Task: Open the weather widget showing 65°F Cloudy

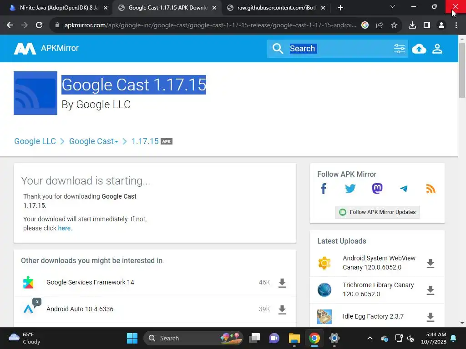Action: [x=25, y=338]
